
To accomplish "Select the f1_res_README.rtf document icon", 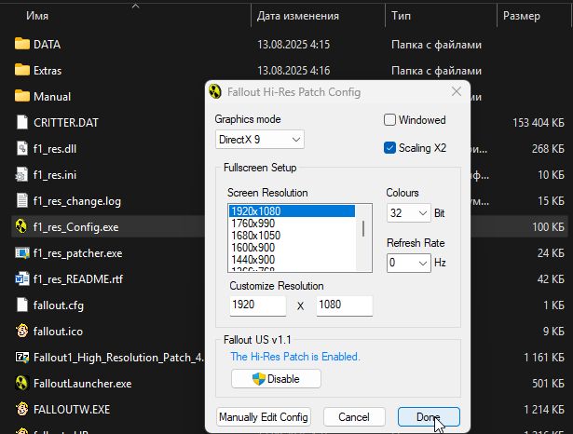I will [23, 278].
